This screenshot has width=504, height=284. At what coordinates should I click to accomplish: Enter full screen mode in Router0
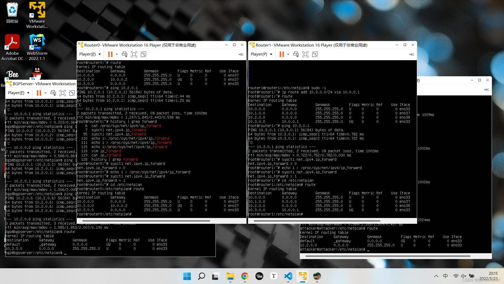[x=134, y=54]
